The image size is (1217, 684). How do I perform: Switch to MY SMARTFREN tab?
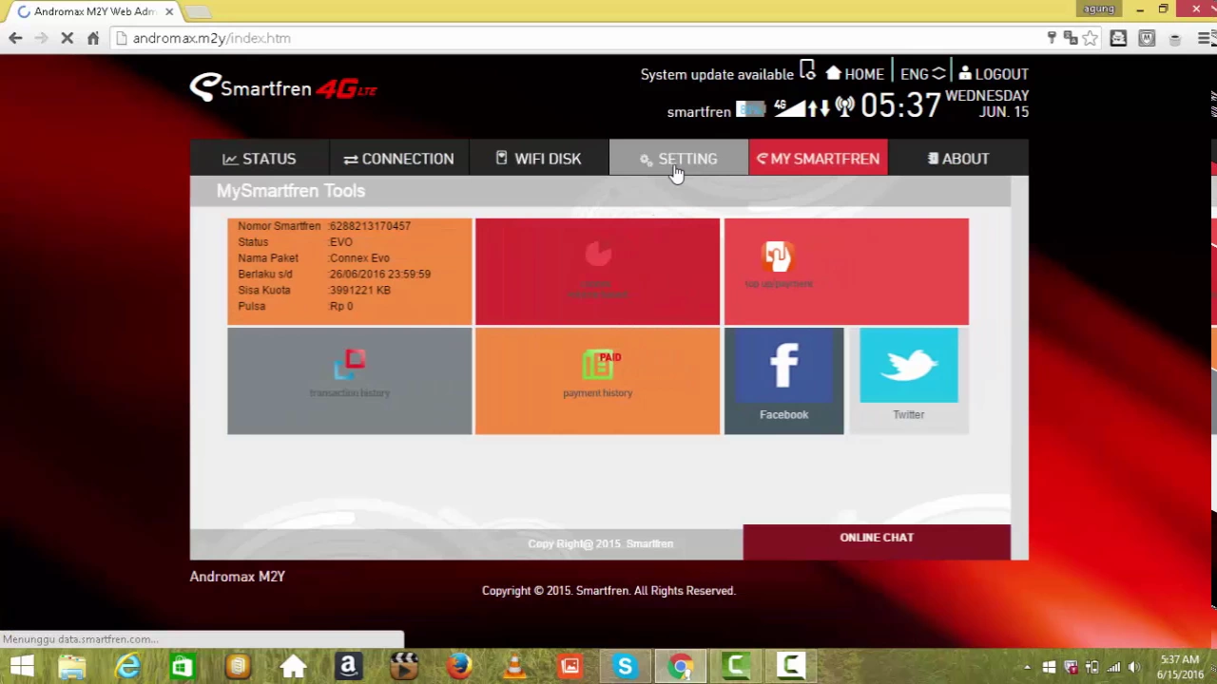819,159
